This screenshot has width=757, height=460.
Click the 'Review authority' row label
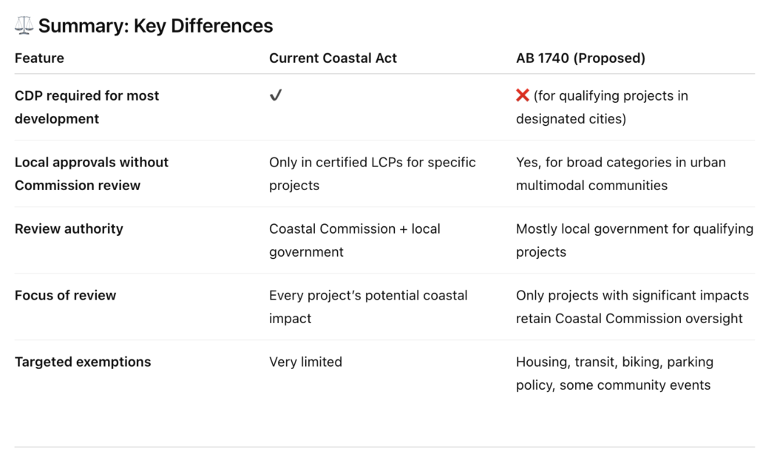[x=69, y=229]
